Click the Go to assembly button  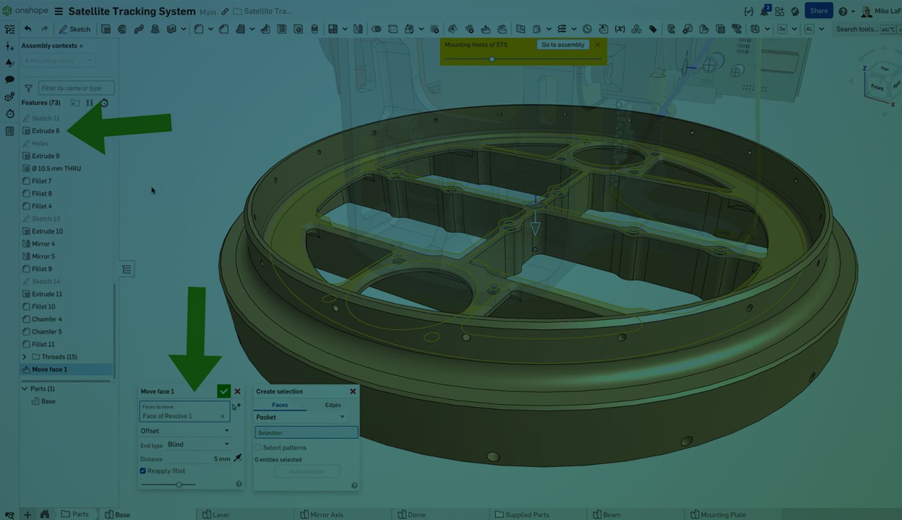tap(563, 45)
